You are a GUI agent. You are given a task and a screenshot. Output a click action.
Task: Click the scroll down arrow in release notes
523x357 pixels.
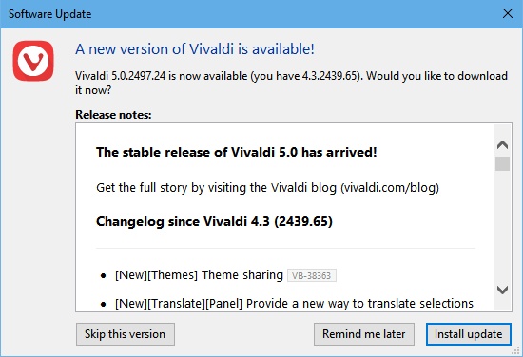click(502, 290)
